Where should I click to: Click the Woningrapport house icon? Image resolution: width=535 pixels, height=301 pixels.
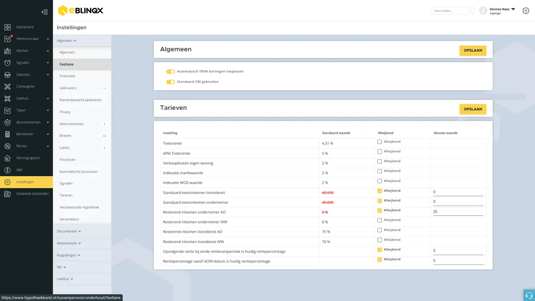click(x=8, y=158)
